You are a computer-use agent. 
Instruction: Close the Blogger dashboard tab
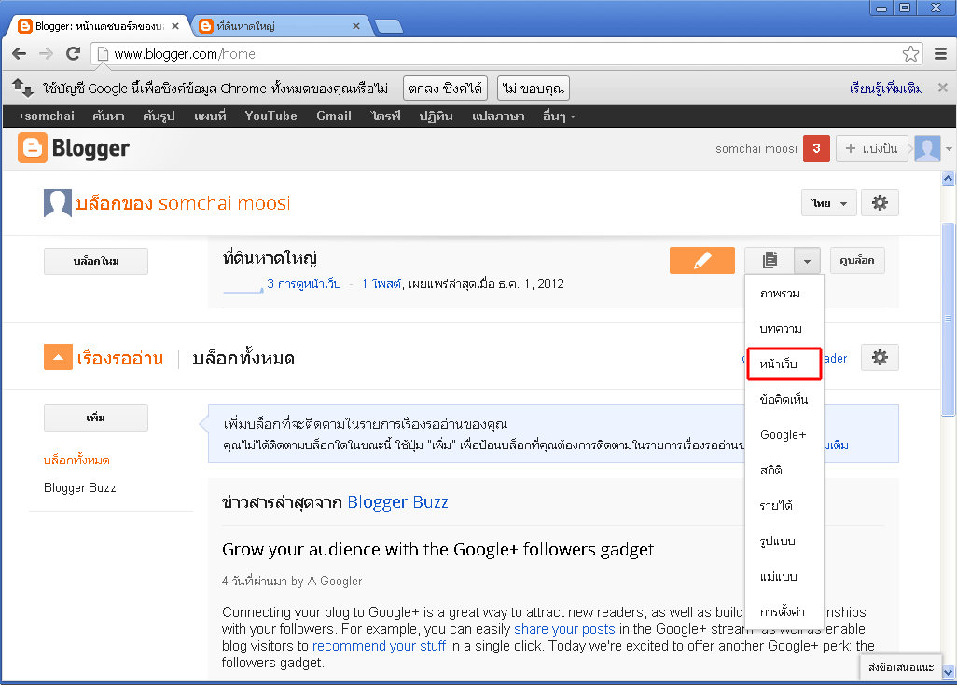[175, 26]
